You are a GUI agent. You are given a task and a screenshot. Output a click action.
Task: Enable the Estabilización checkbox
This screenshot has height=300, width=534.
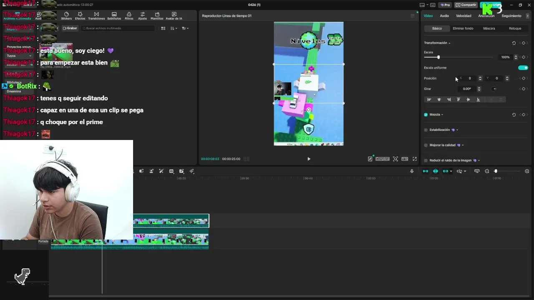click(x=426, y=130)
